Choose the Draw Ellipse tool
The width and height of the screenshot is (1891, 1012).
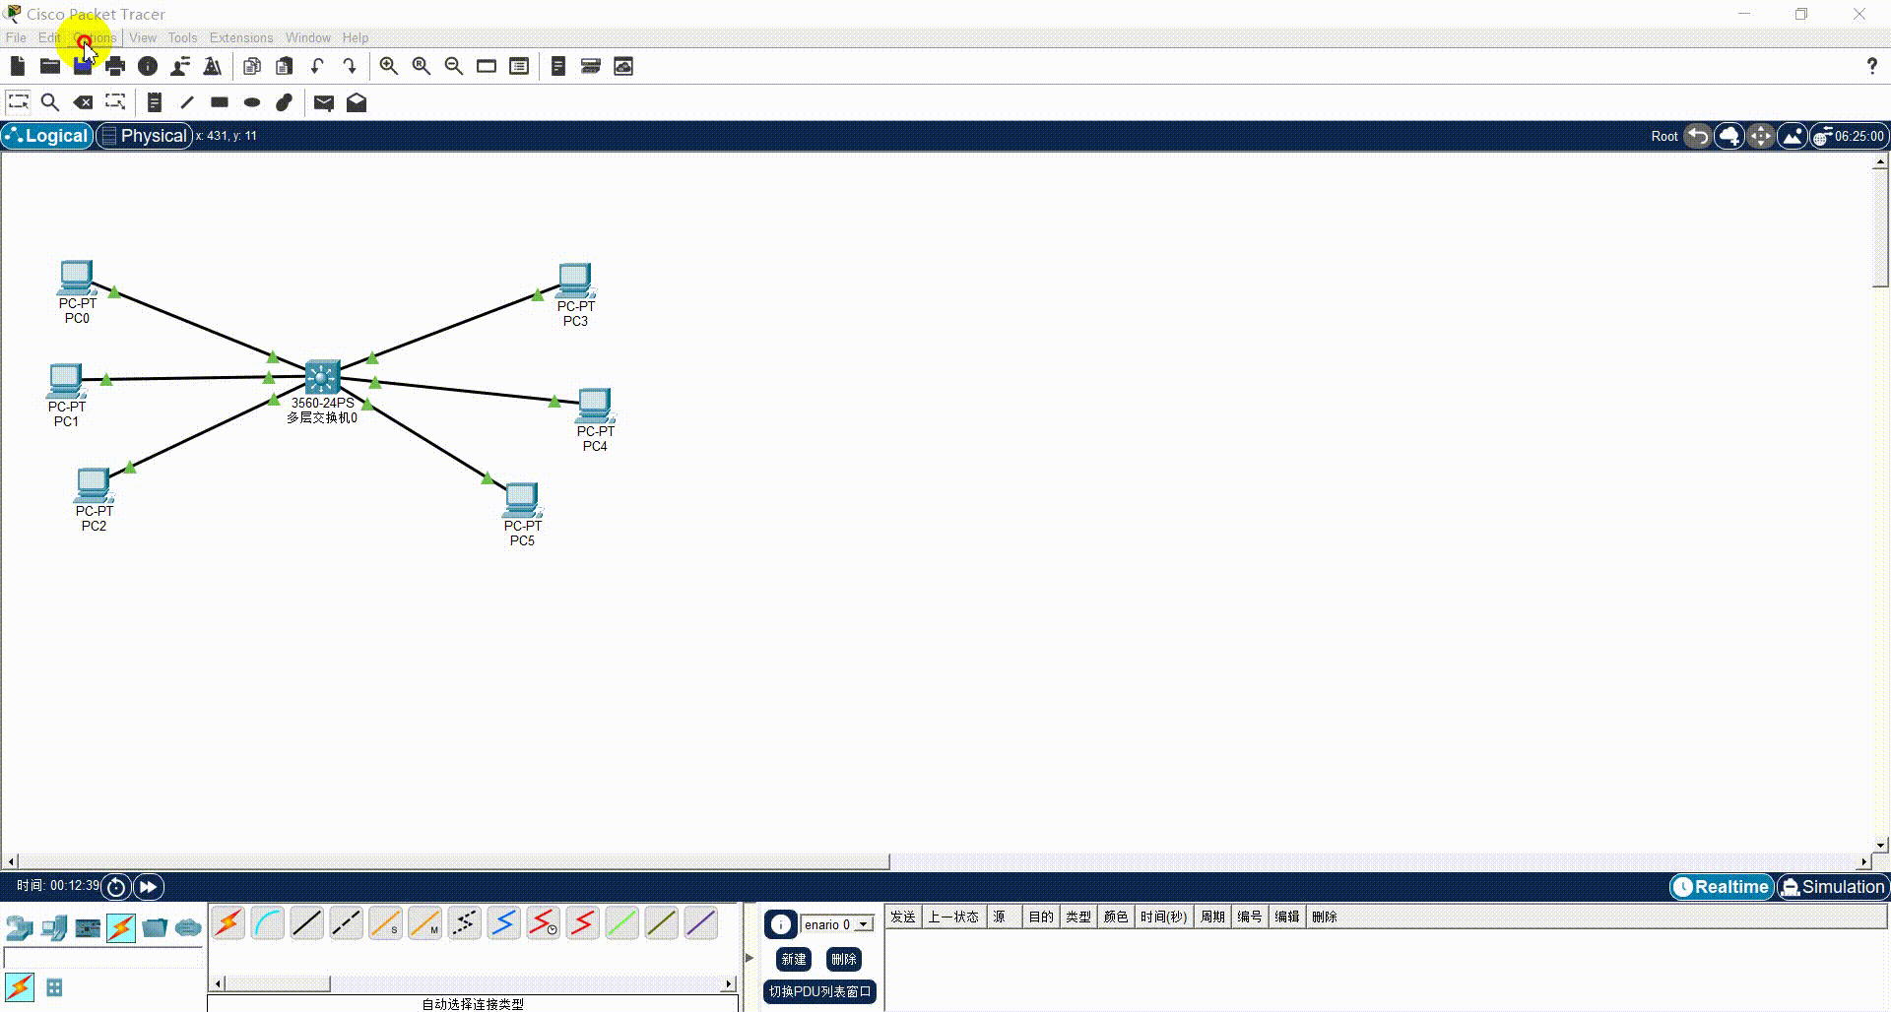point(252,101)
